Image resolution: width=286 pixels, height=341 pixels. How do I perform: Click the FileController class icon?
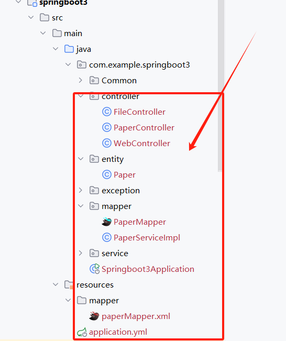[106, 112]
